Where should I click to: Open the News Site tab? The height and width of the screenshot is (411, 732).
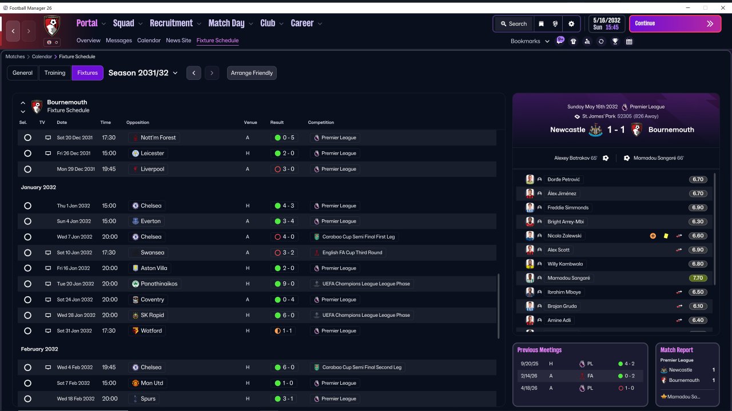pos(178,41)
